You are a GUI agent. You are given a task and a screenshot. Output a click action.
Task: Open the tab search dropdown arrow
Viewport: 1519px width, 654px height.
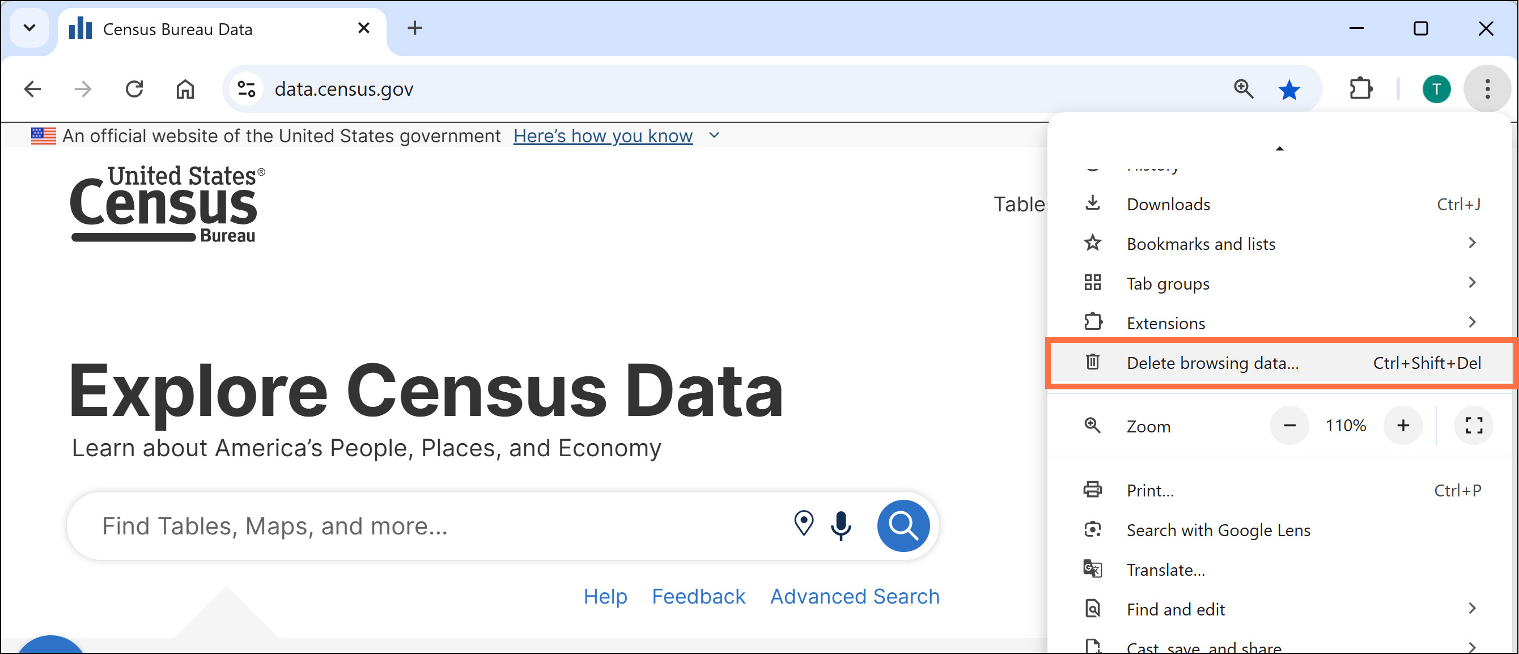(x=29, y=28)
